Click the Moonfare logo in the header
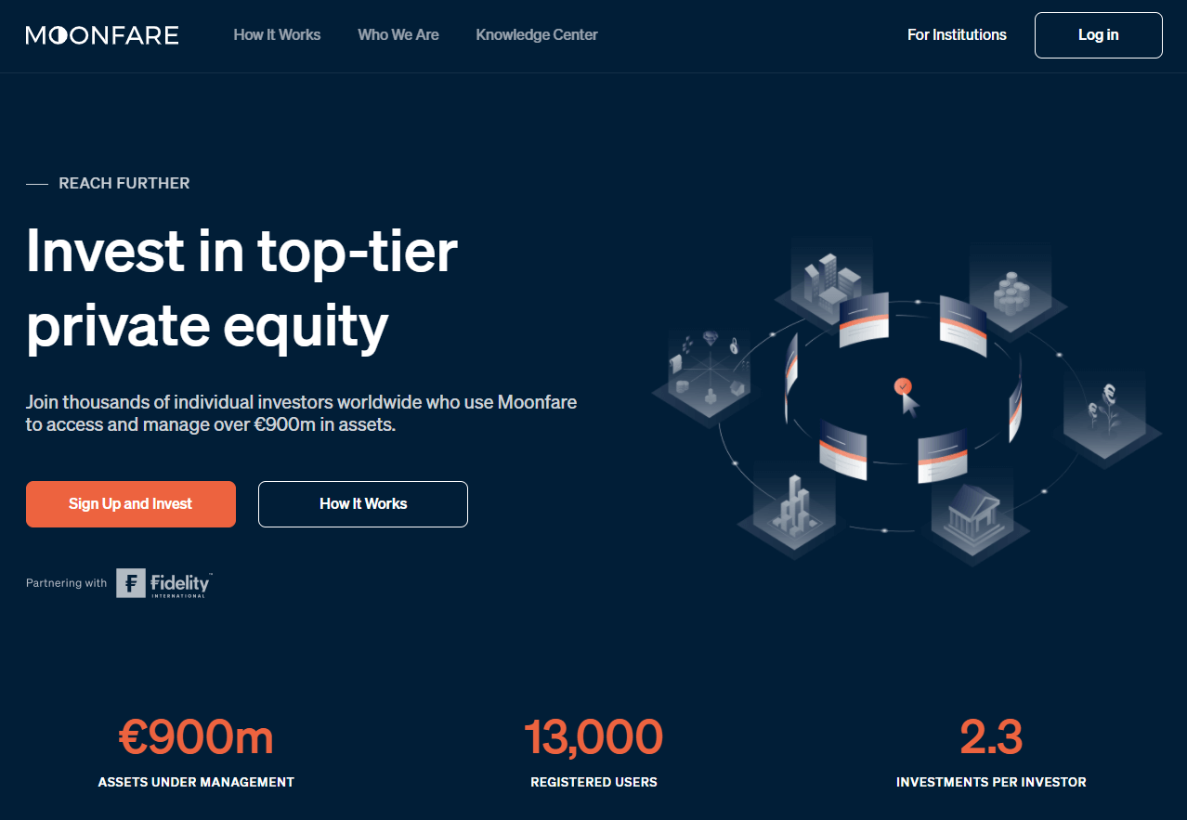Image resolution: width=1187 pixels, height=820 pixels. (102, 35)
